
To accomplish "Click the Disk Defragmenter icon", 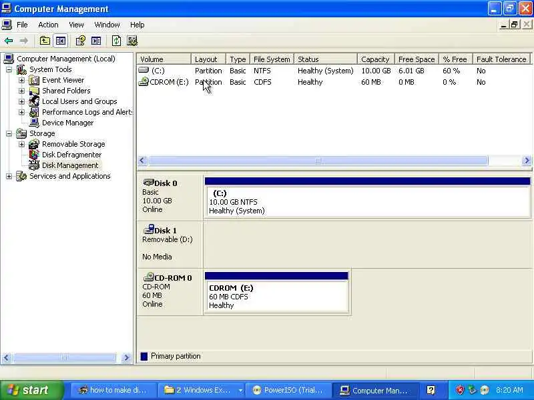I will click(x=34, y=155).
